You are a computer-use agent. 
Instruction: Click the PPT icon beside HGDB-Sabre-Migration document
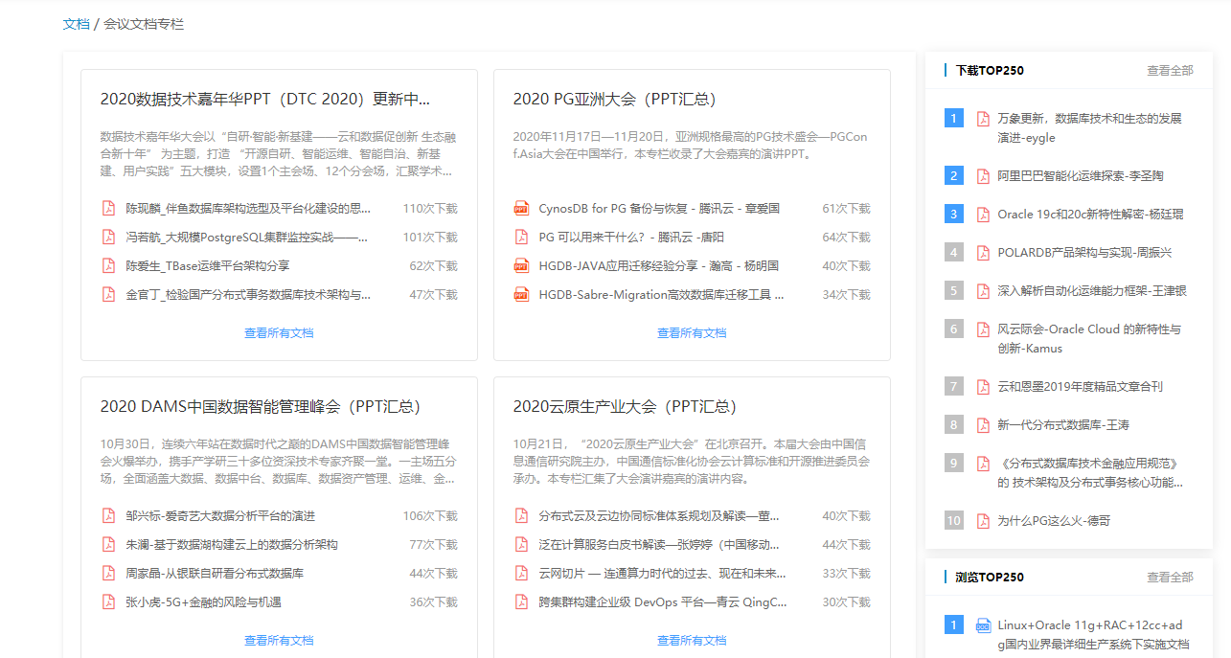(522, 294)
